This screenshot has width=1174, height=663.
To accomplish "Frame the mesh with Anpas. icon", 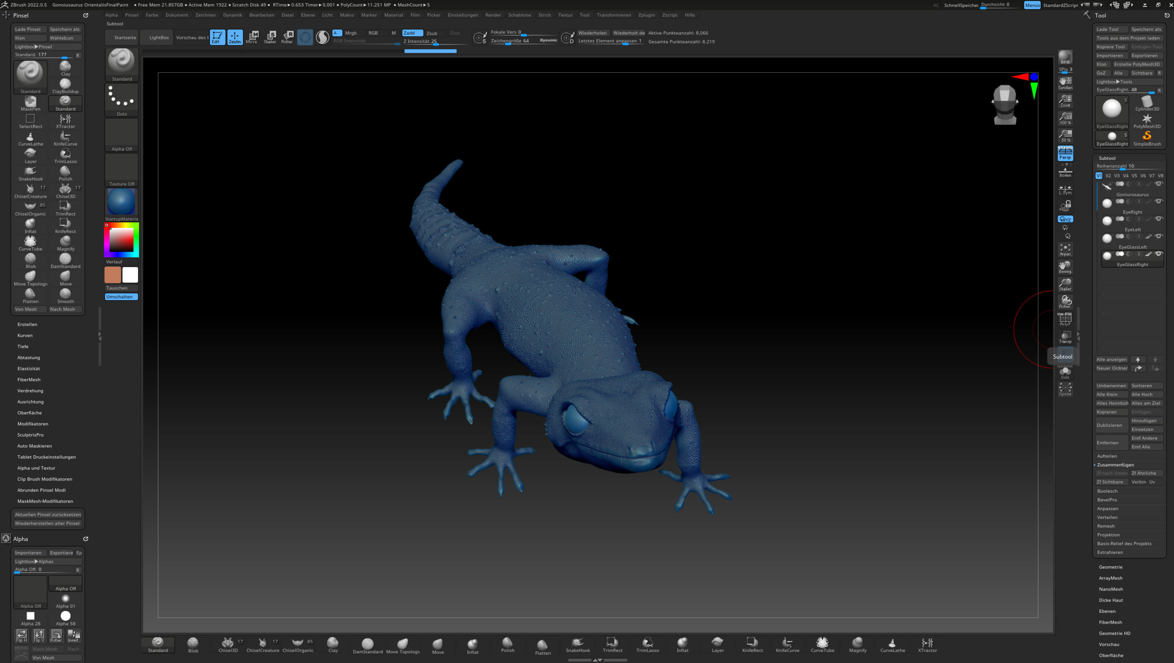I will (x=1065, y=250).
